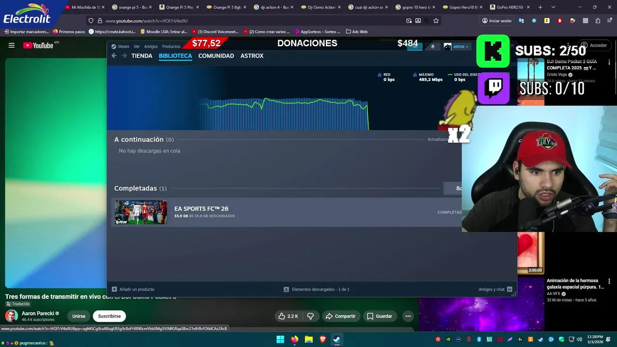Dislike the video with thumbs down
This screenshot has width=617, height=347.
[310, 316]
